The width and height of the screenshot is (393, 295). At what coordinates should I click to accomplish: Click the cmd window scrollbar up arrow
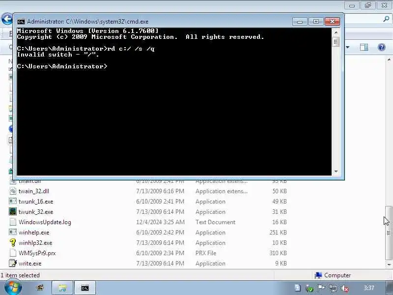pos(336,32)
